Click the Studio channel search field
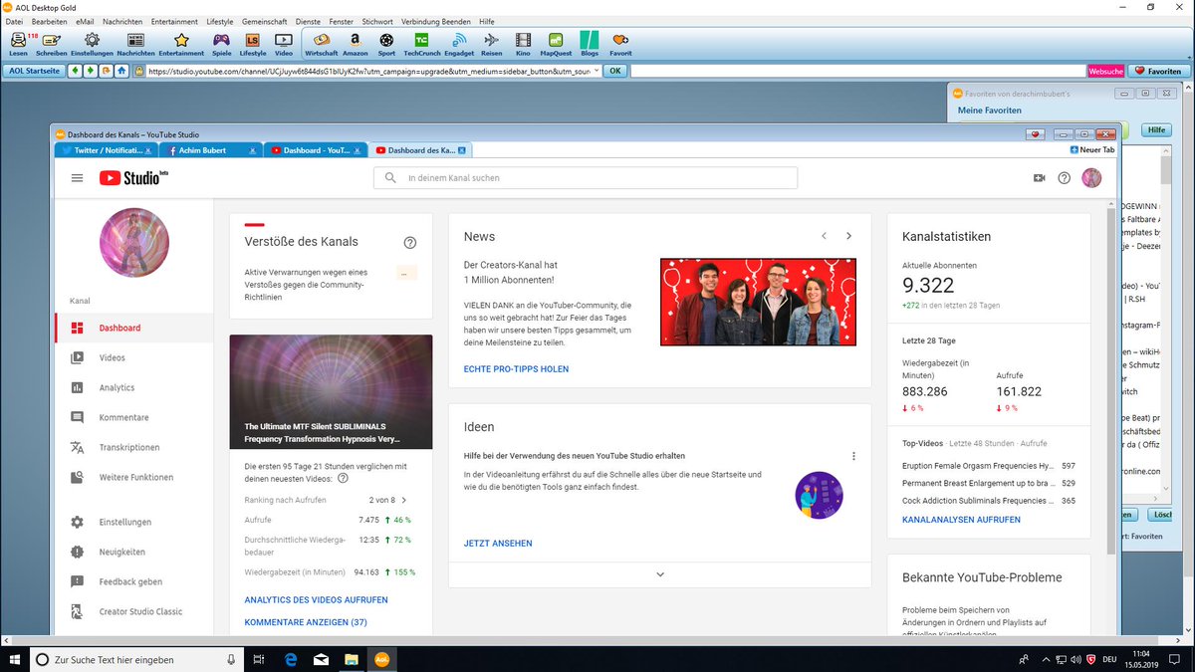The height and width of the screenshot is (672, 1195). 586,178
